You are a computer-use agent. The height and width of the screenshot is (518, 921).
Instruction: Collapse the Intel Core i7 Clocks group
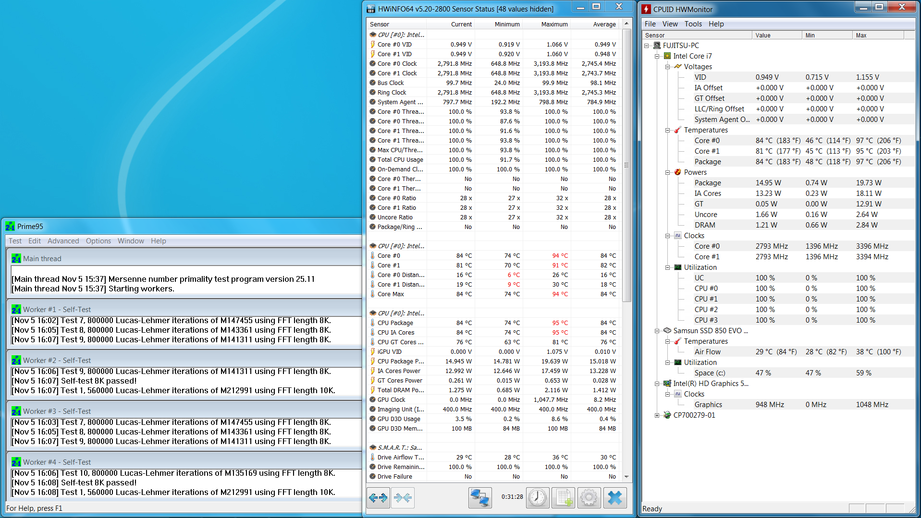click(668, 236)
